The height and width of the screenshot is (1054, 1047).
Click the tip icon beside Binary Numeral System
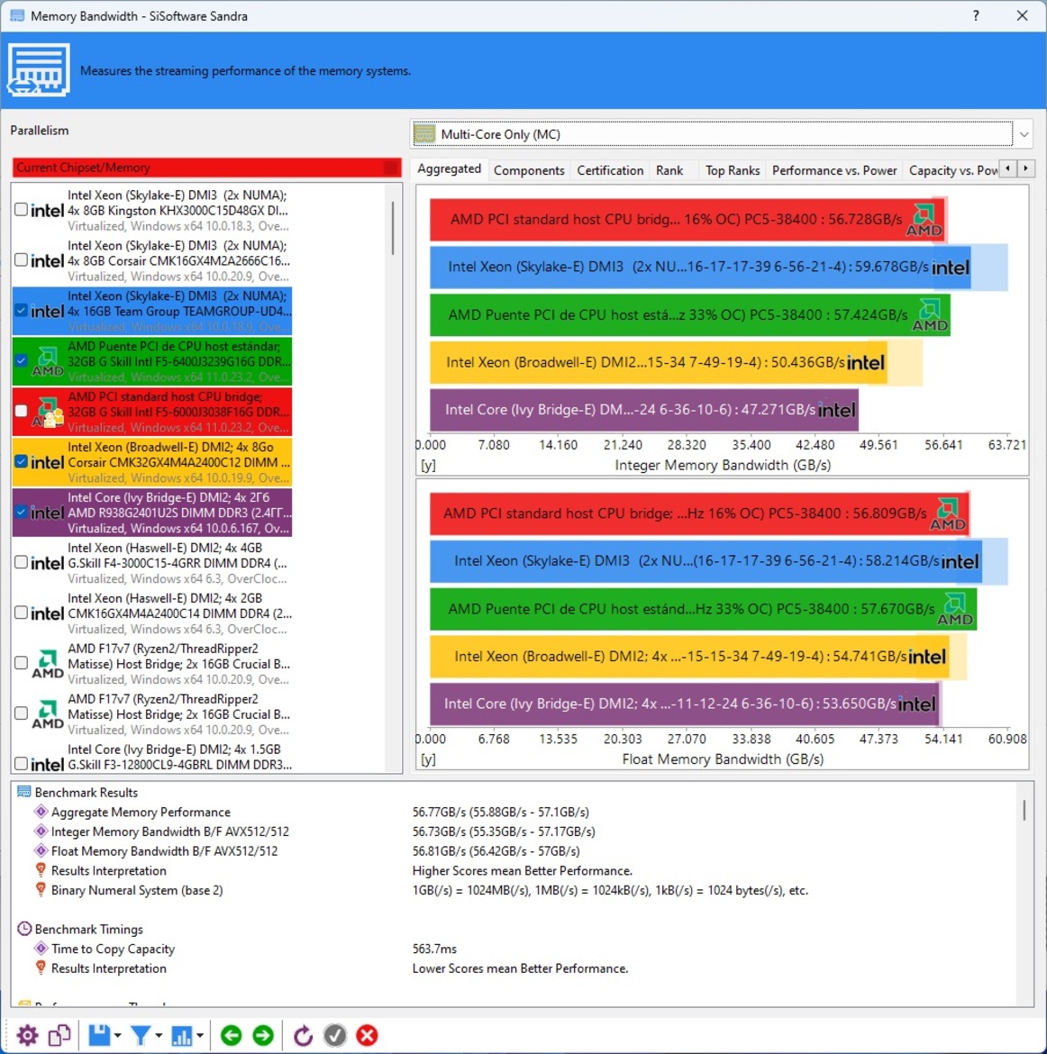41,889
